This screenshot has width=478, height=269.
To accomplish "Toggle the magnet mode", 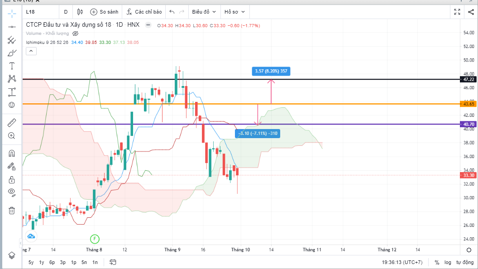I will coord(12,153).
